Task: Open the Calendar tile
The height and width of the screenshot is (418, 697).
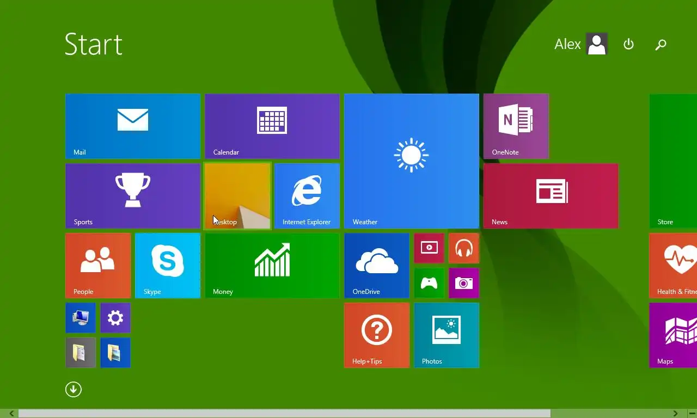Action: [272, 126]
